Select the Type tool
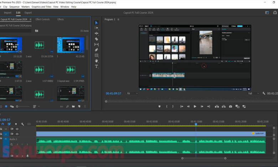The image size is (278, 167). tap(97, 66)
